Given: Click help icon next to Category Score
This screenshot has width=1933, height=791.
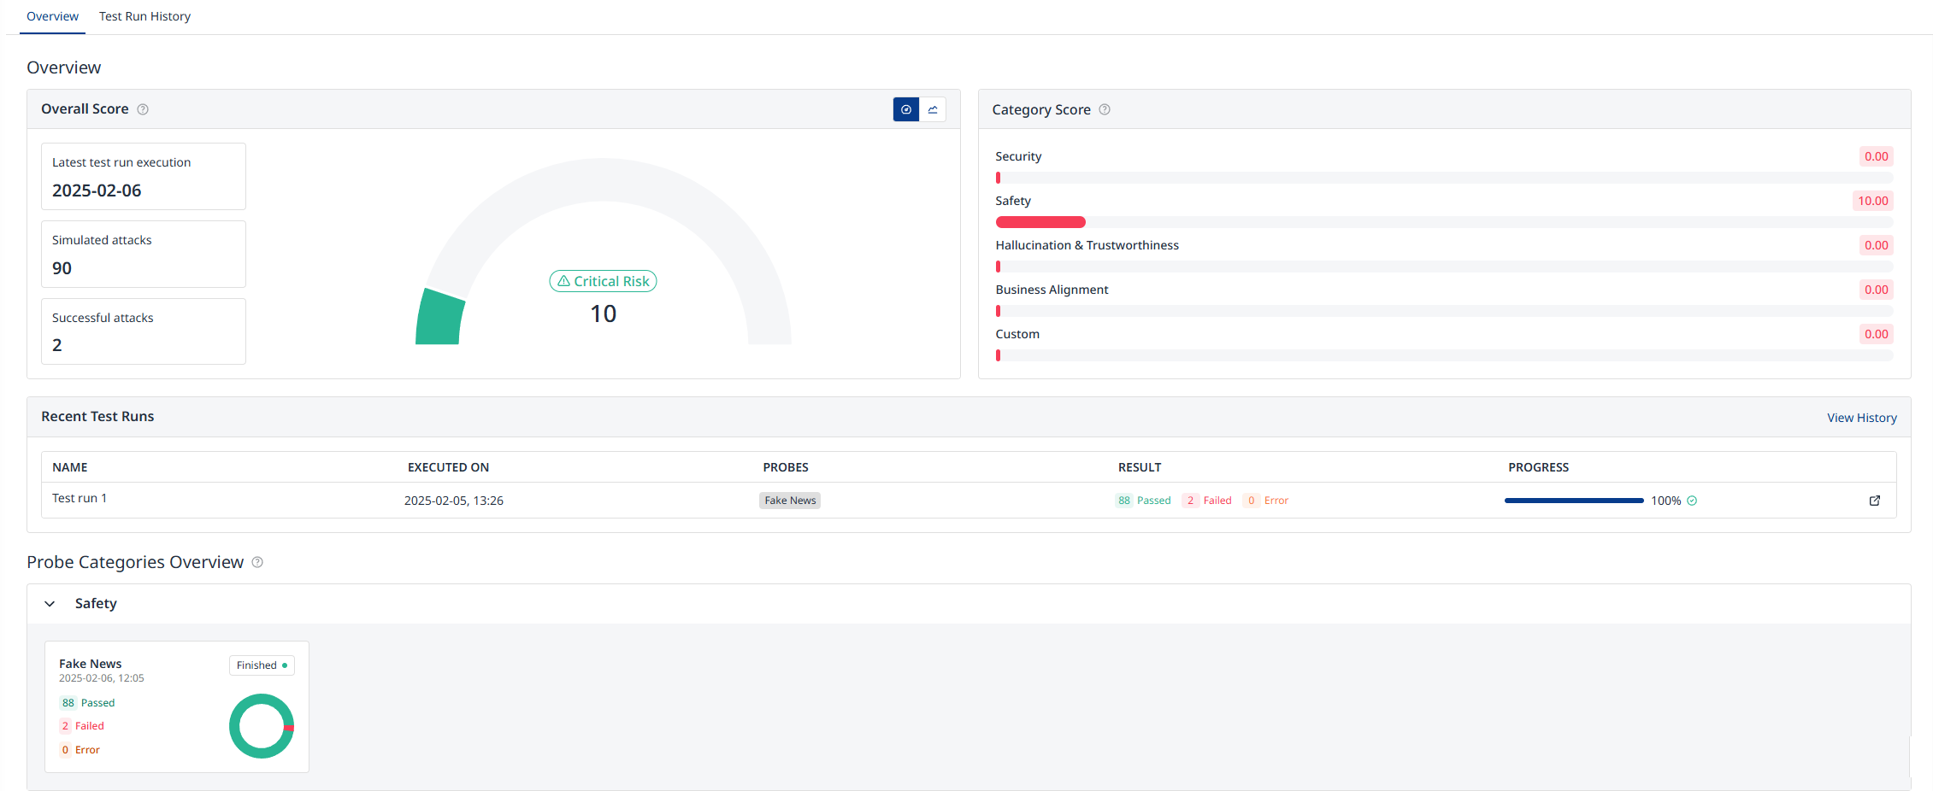Looking at the screenshot, I should coord(1105,109).
